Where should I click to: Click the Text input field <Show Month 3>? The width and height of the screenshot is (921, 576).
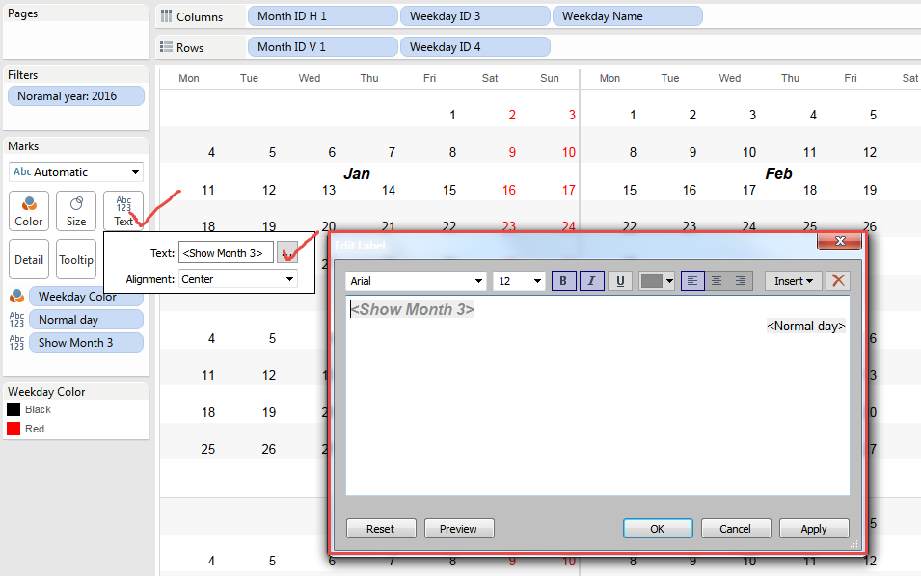click(226, 252)
